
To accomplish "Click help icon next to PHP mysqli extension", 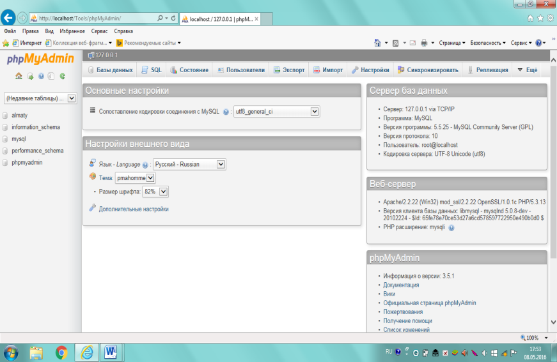I will 451,228.
